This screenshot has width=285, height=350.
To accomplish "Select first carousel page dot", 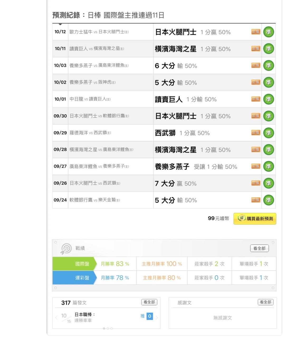I will click(104, 329).
